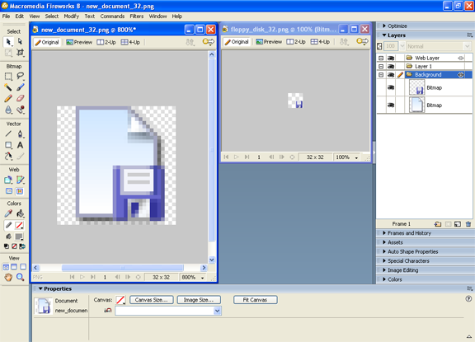
Task: Toggle Show Slices and Hotspots button
Action: click(x=20, y=191)
